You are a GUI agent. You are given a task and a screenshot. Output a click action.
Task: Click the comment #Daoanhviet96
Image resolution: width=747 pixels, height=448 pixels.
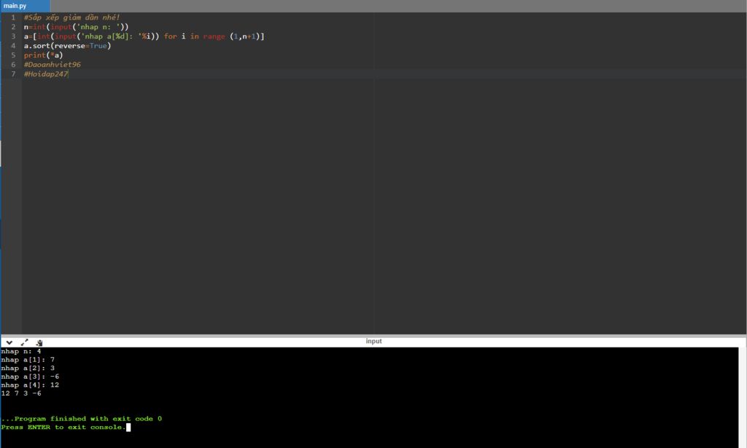(53, 65)
